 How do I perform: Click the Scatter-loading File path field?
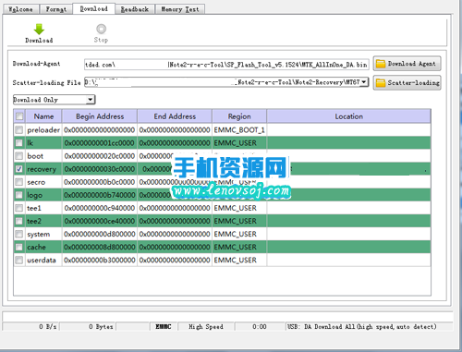tap(226, 82)
